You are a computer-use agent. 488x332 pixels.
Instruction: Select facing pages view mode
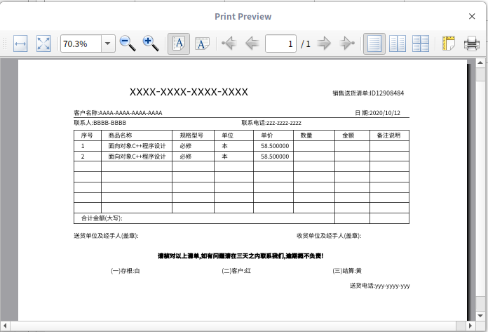(x=398, y=44)
